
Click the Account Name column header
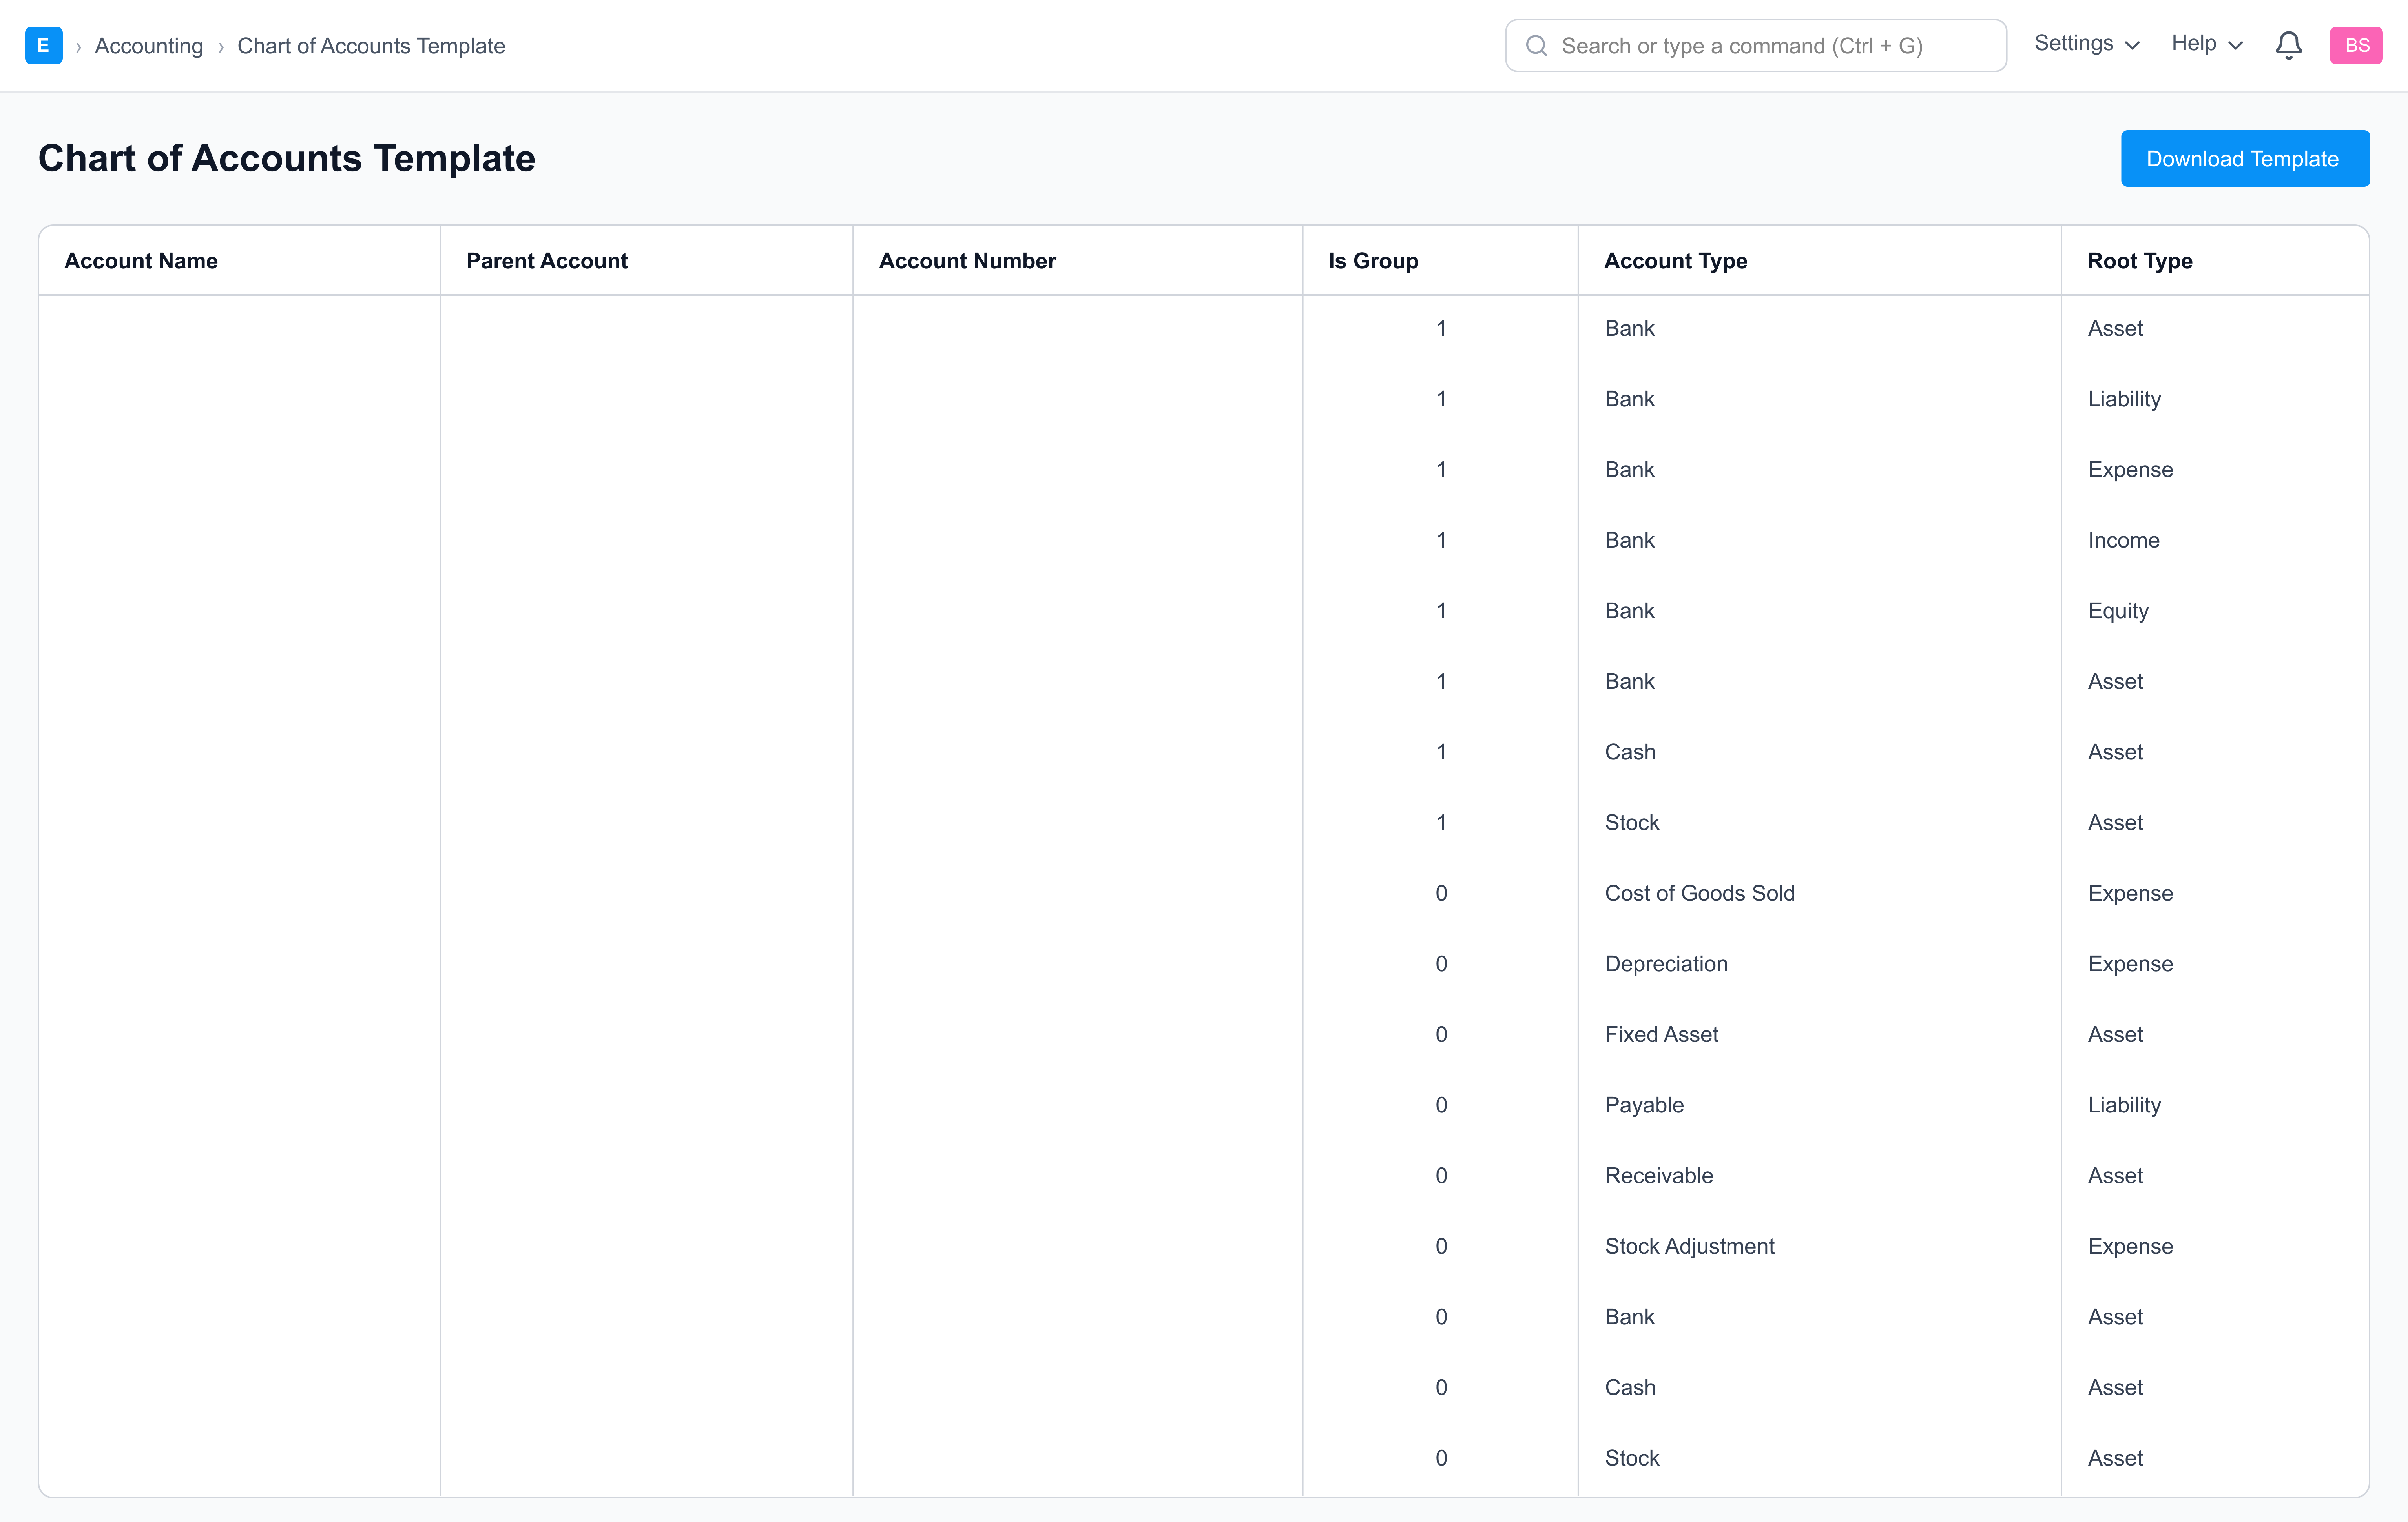click(141, 261)
